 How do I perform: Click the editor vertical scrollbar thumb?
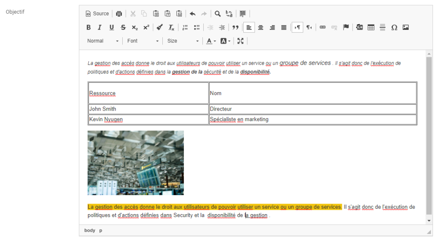(429, 136)
